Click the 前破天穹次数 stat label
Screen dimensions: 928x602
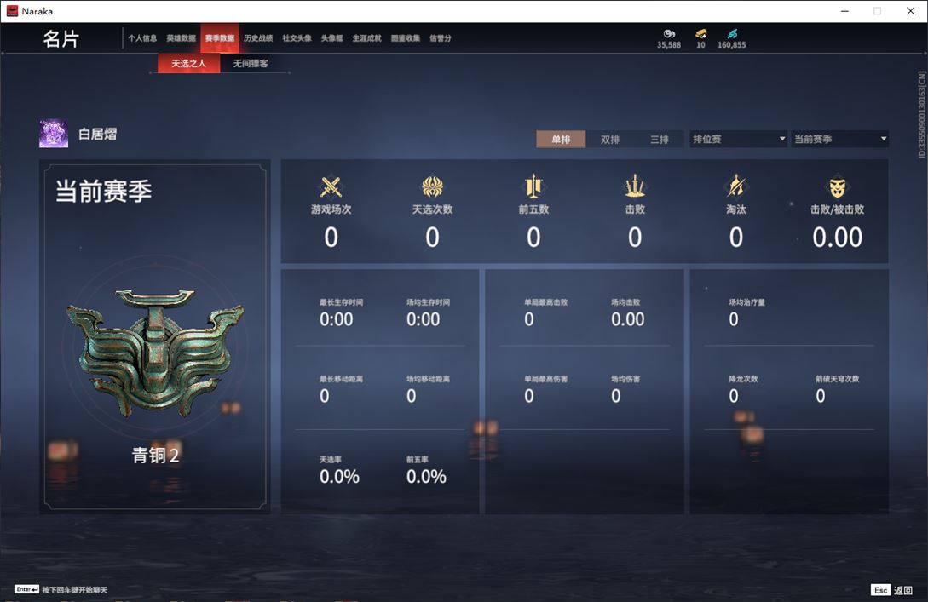[838, 379]
